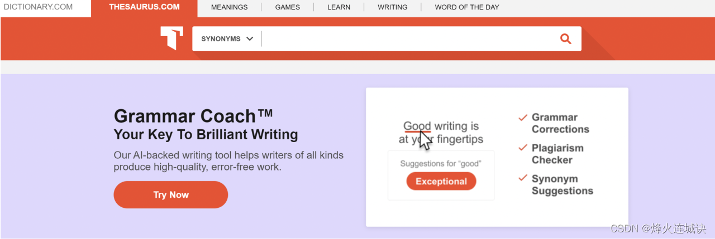Switch to the DICTIONARY.COM tab

point(38,7)
